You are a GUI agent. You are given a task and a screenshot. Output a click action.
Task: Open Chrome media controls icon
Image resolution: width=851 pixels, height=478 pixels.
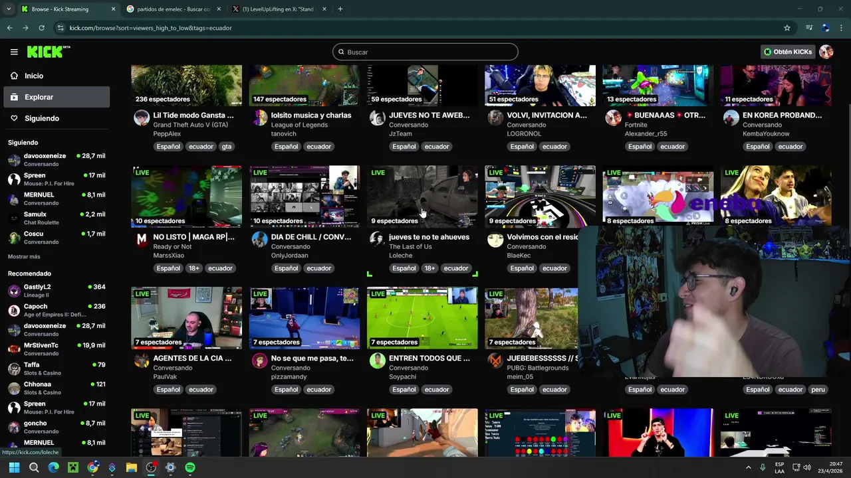pos(809,28)
